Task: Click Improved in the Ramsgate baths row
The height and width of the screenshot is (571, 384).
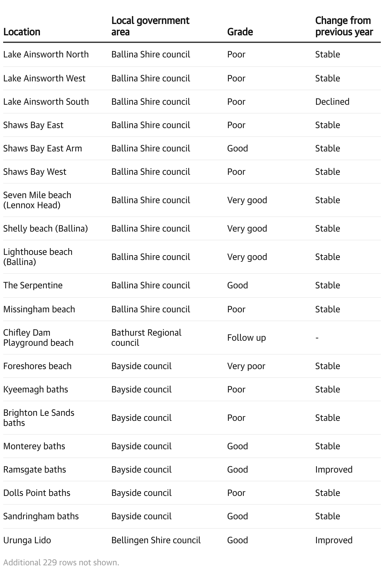Action: pyautogui.click(x=334, y=470)
